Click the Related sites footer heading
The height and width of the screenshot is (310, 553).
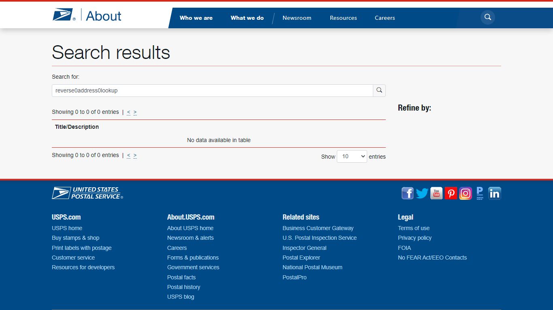pos(301,217)
